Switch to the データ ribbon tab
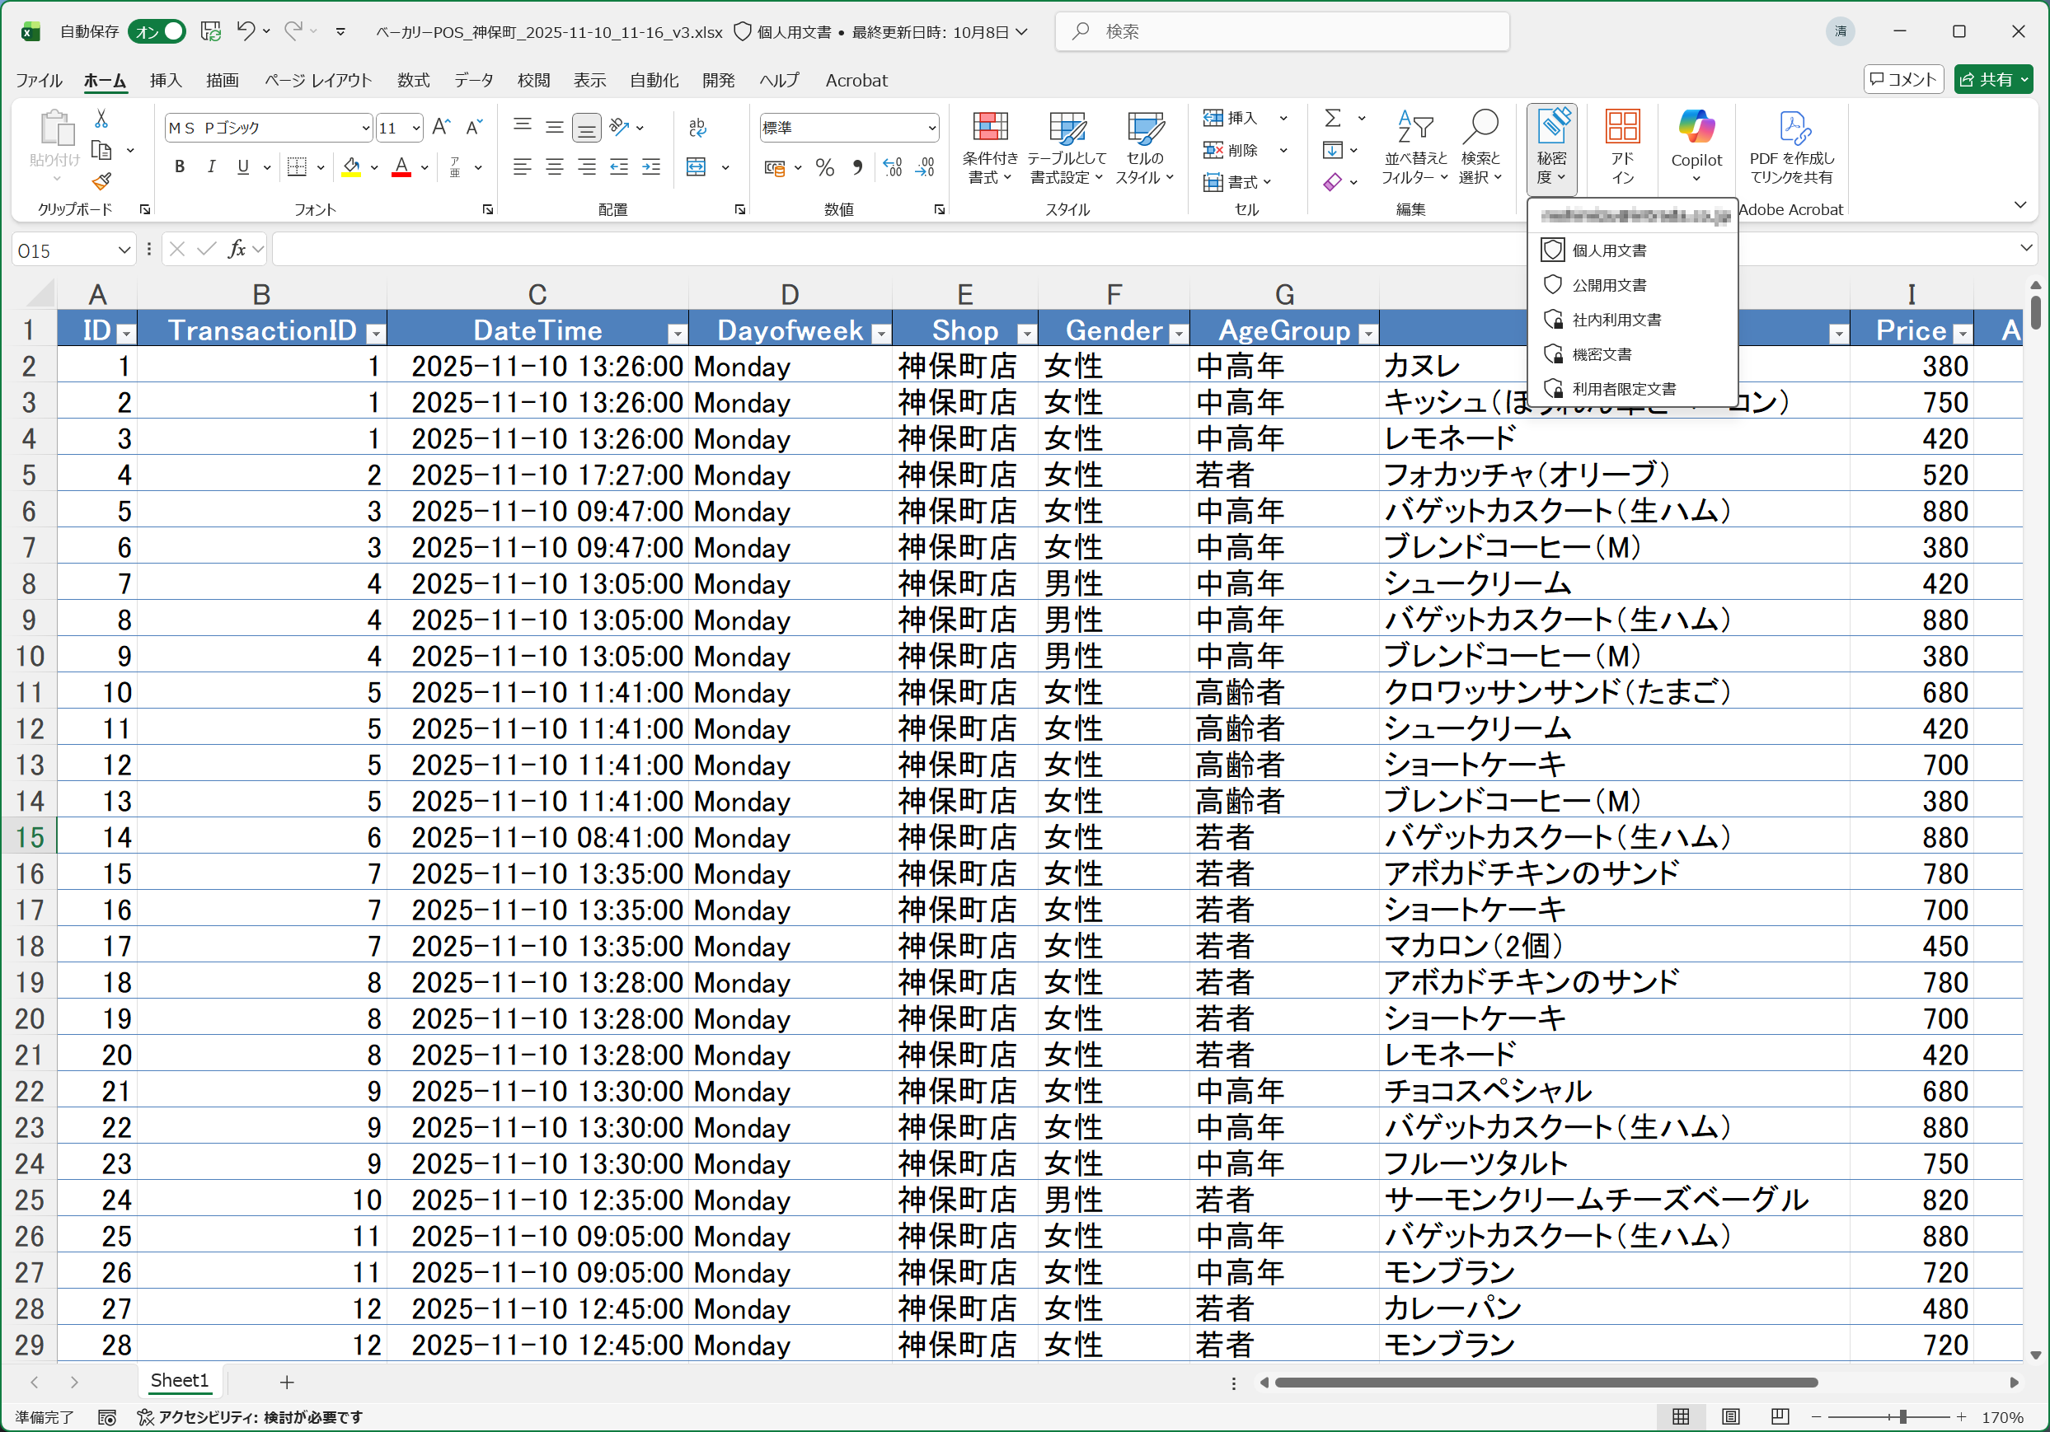The width and height of the screenshot is (2050, 1432). pyautogui.click(x=472, y=80)
